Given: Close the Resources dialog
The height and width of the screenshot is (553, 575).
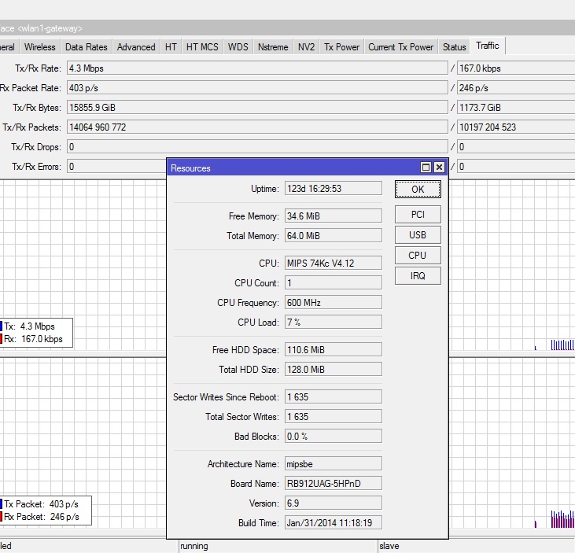Looking at the screenshot, I should pos(439,168).
